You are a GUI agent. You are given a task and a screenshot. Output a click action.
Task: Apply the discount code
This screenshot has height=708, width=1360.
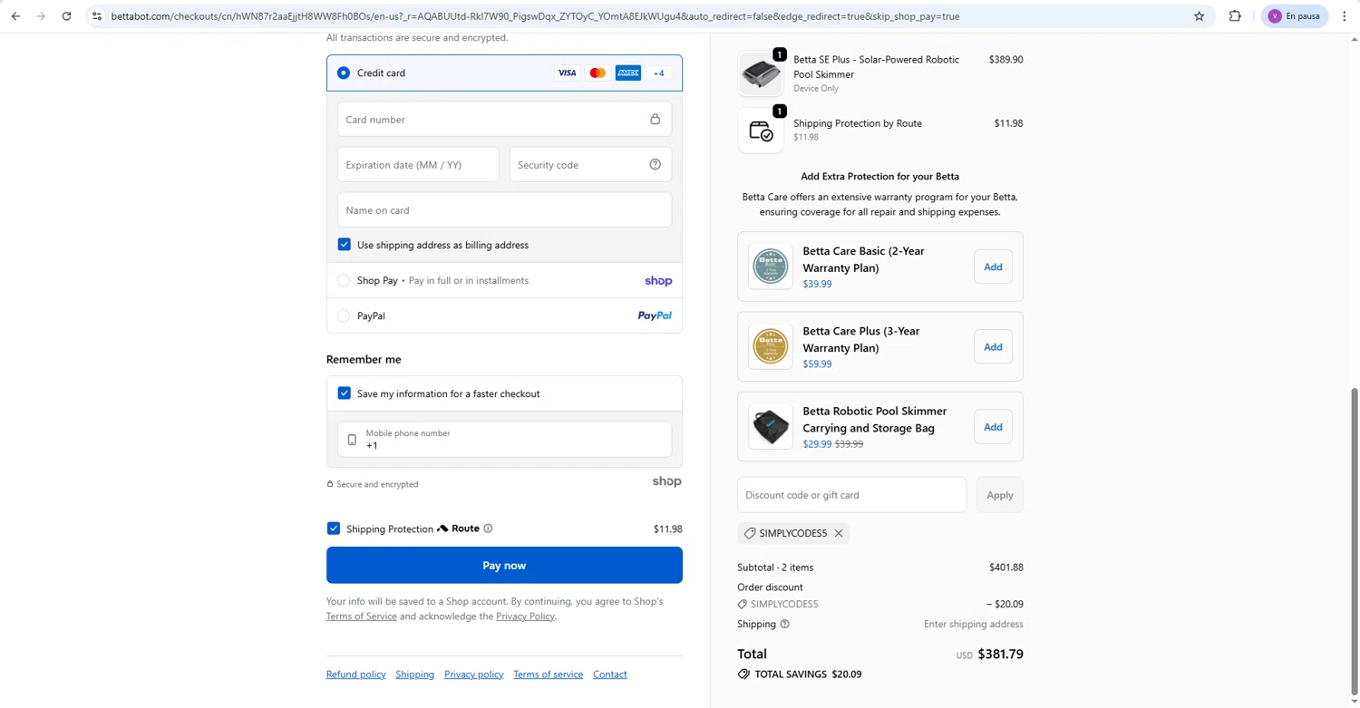tap(1000, 495)
